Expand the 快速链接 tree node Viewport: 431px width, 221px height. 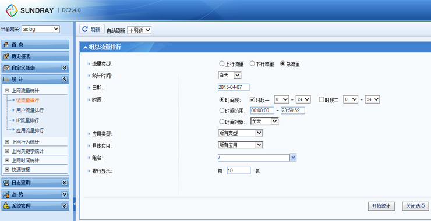(7, 169)
